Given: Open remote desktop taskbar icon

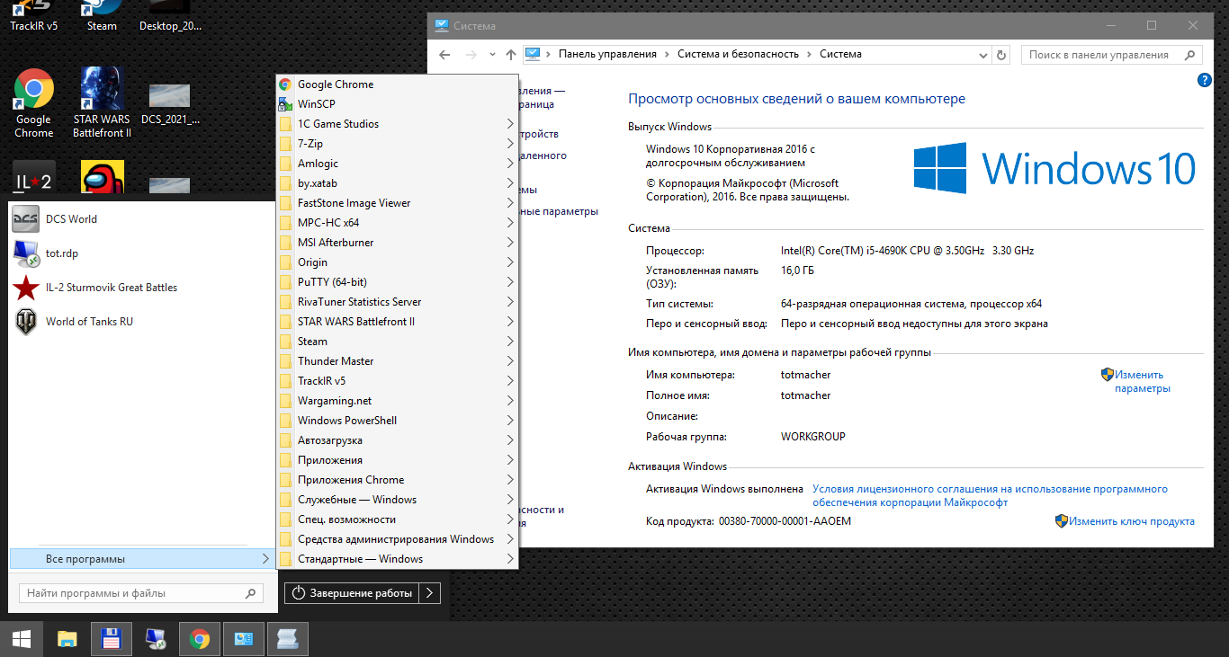Looking at the screenshot, I should [x=156, y=639].
